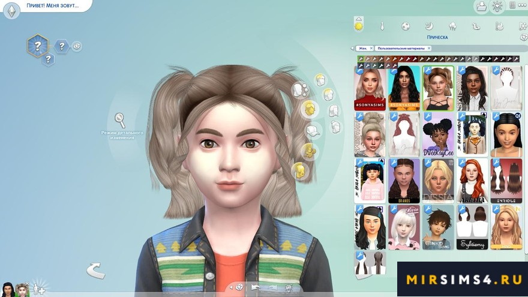Open the head icon with three bubbles
Screen dimensions: 528x297
[300, 90]
